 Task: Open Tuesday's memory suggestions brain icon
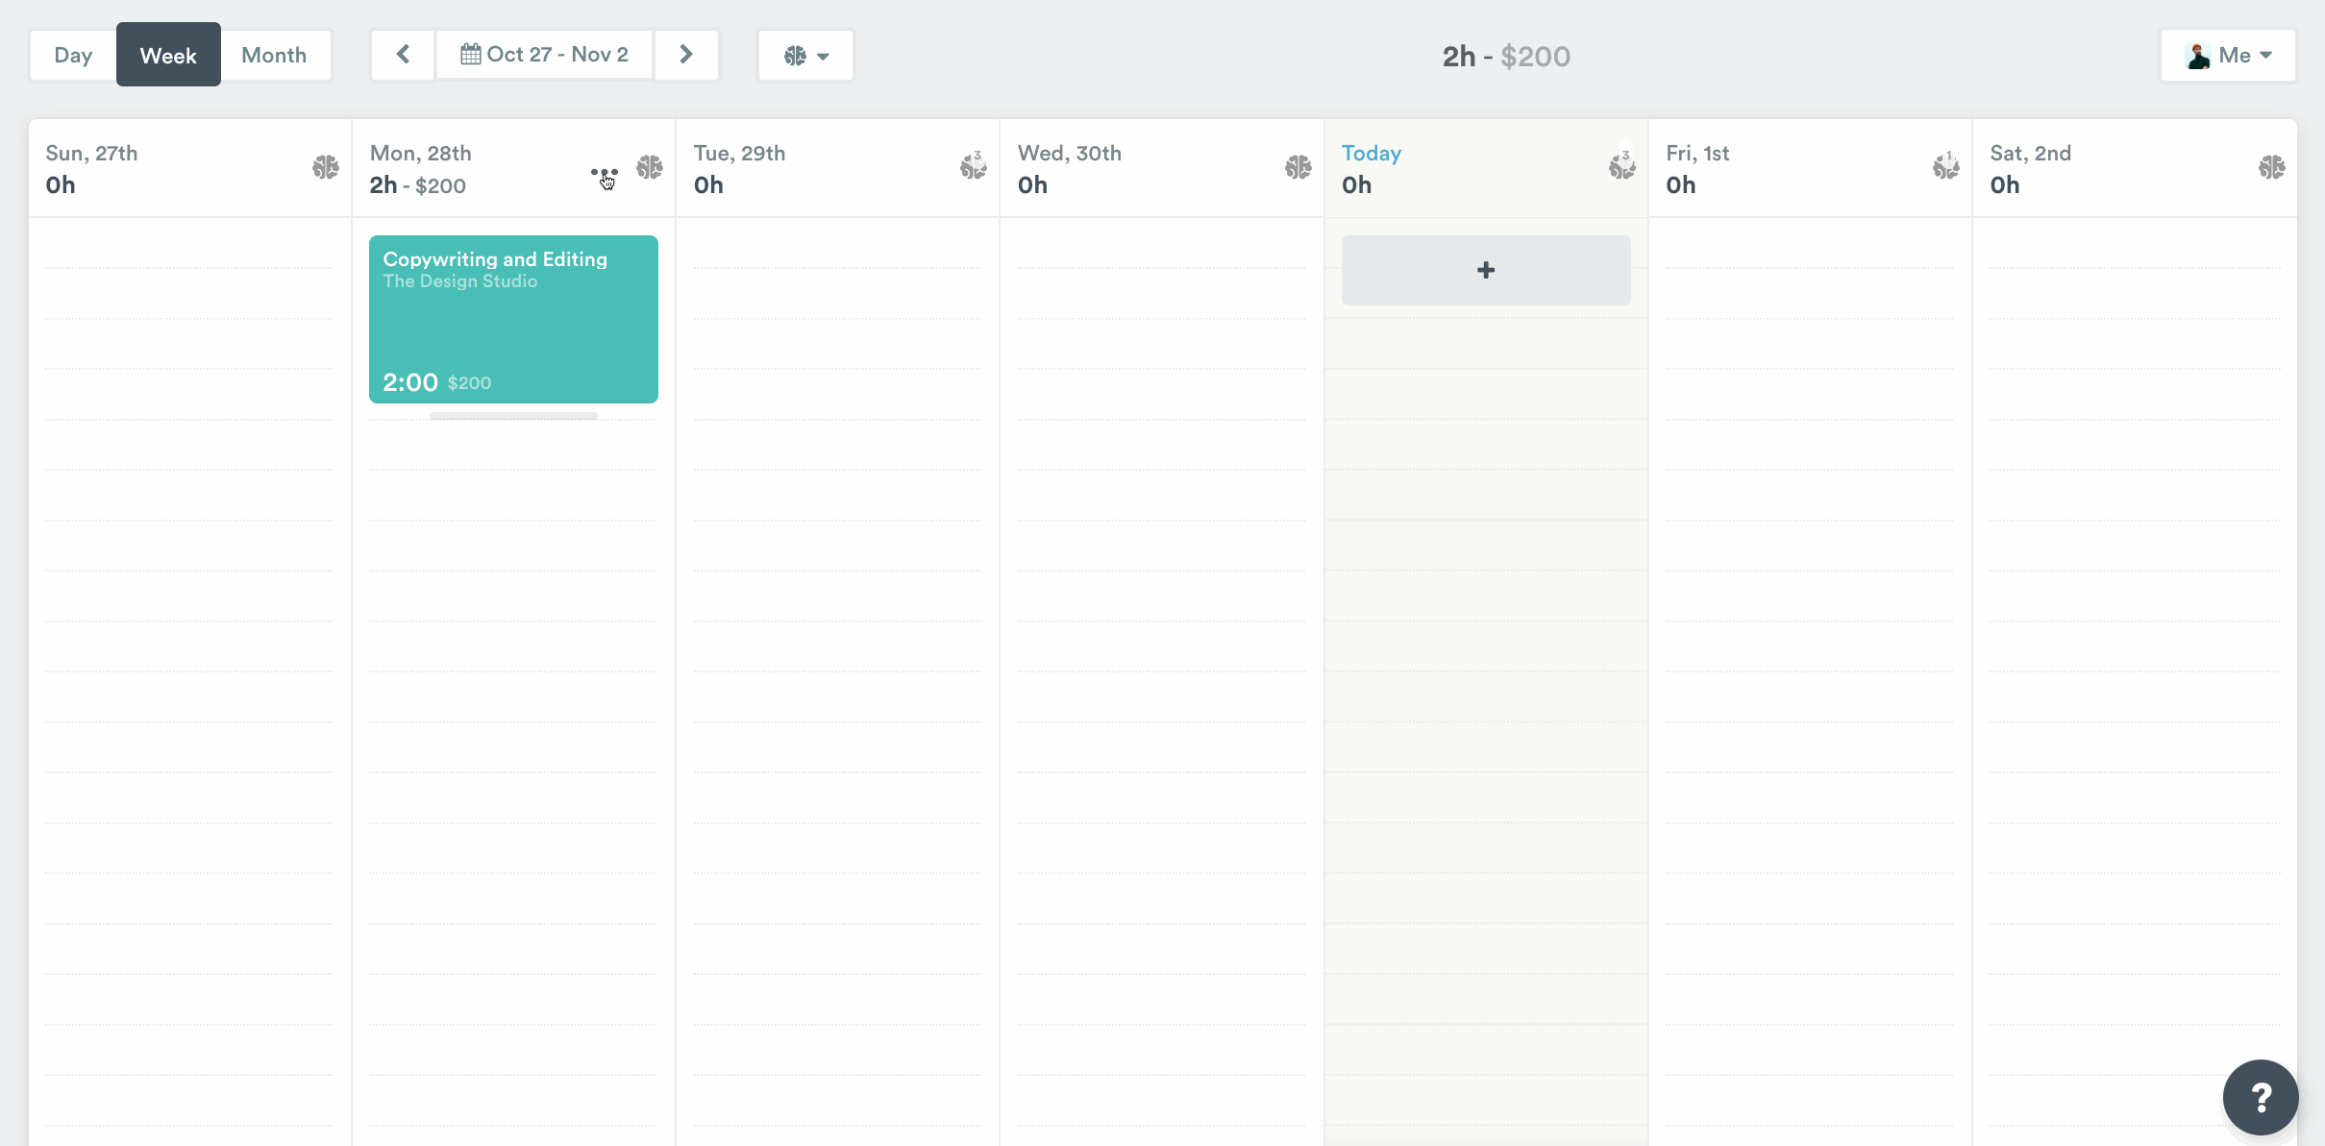pyautogui.click(x=973, y=166)
